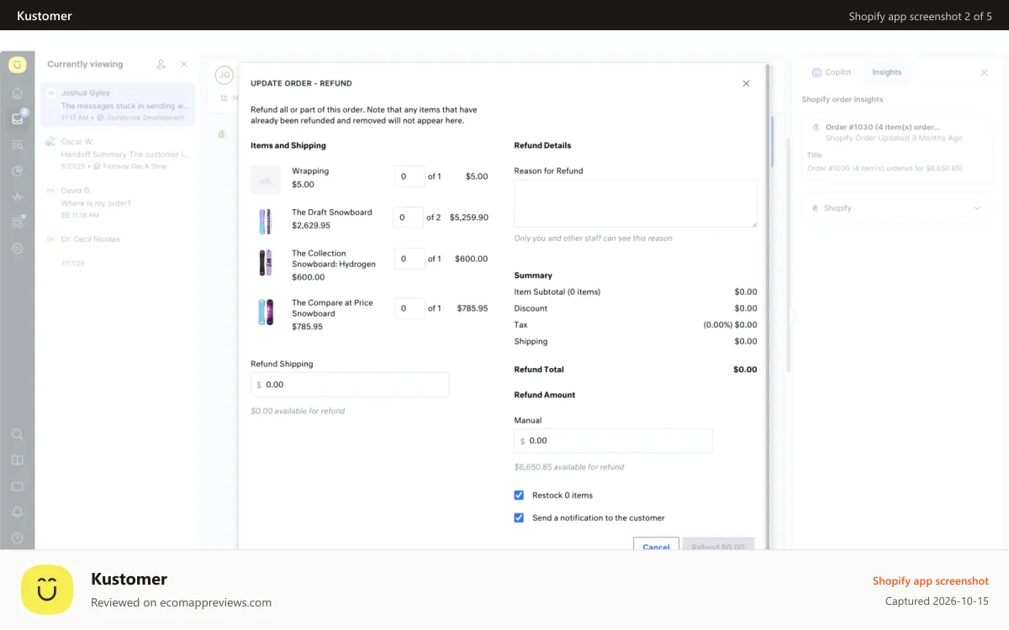The image size is (1009, 630).
Task: Switch to the Copilot tab
Action: [832, 72]
